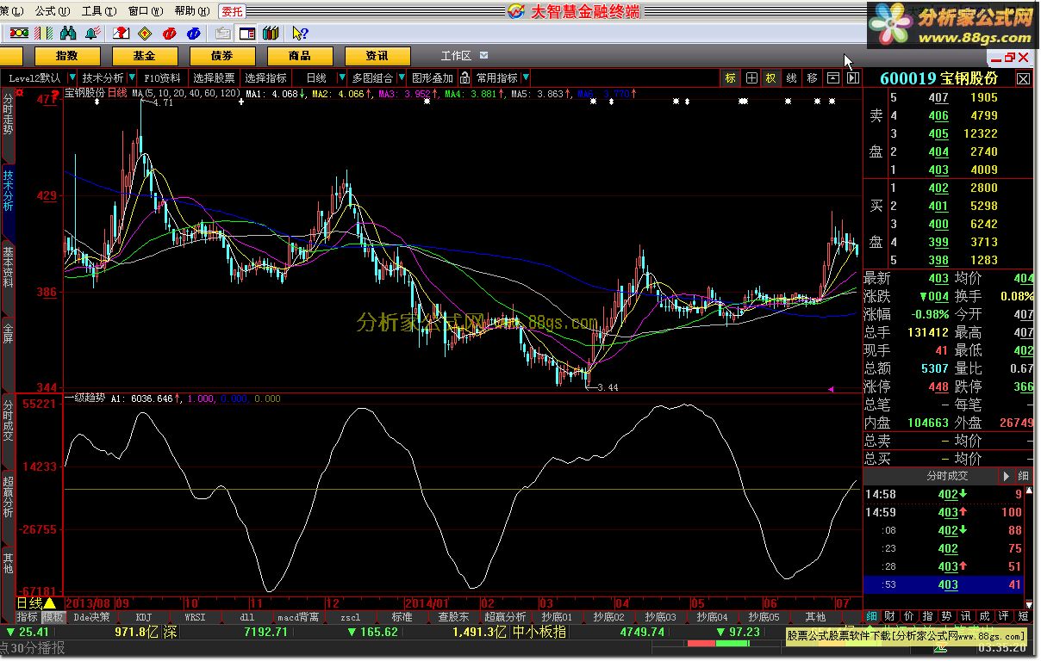Screen dimensions: 1041x661
Task: Click 选择指标 toolbar item
Action: pyautogui.click(x=265, y=77)
